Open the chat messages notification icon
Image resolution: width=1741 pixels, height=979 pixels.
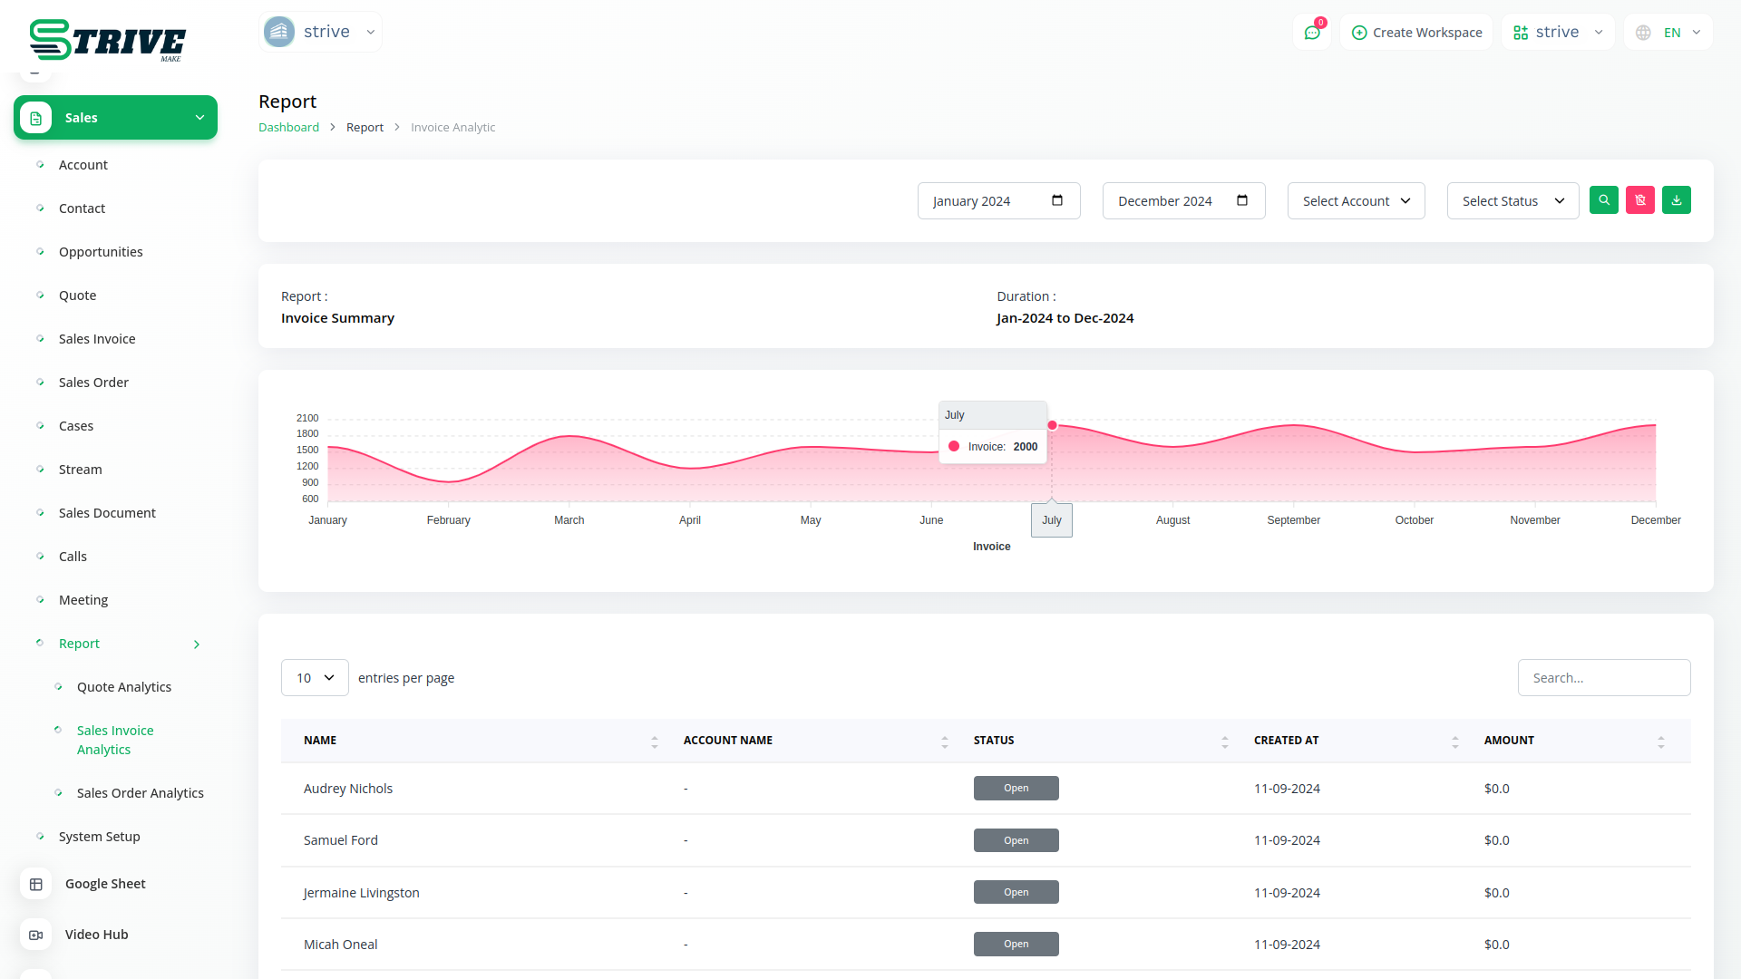[x=1311, y=33]
